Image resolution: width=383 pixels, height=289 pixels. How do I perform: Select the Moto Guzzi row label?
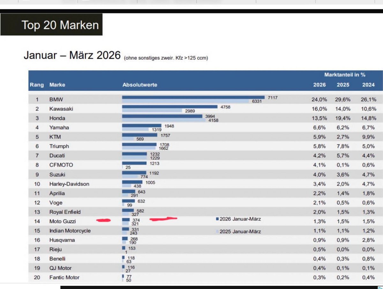coord(63,221)
